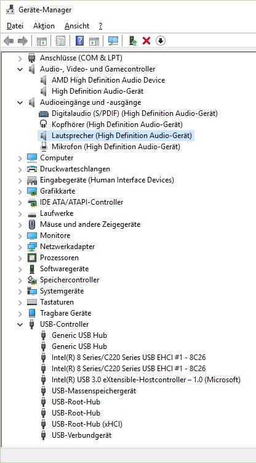The image size is (256, 463).
Task: Open the Ansicht menu
Action: click(x=77, y=26)
